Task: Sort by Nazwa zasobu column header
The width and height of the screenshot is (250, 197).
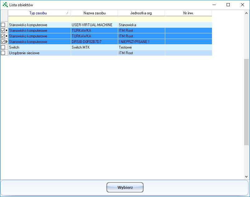Action: tap(94, 13)
